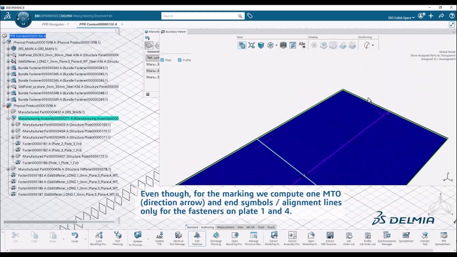Open the Synchronization Manager tool
The height and width of the screenshot is (257, 457).
point(387,238)
